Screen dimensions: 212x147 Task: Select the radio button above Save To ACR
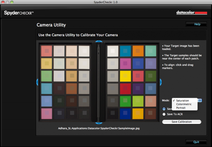pos(164,109)
